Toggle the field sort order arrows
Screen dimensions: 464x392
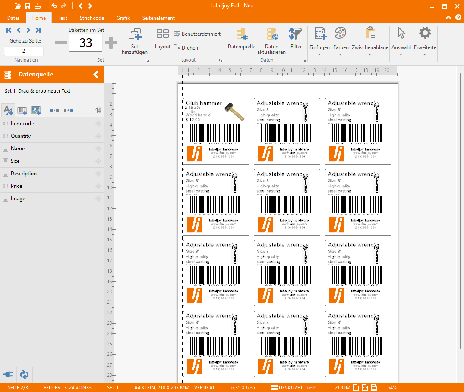(98, 110)
